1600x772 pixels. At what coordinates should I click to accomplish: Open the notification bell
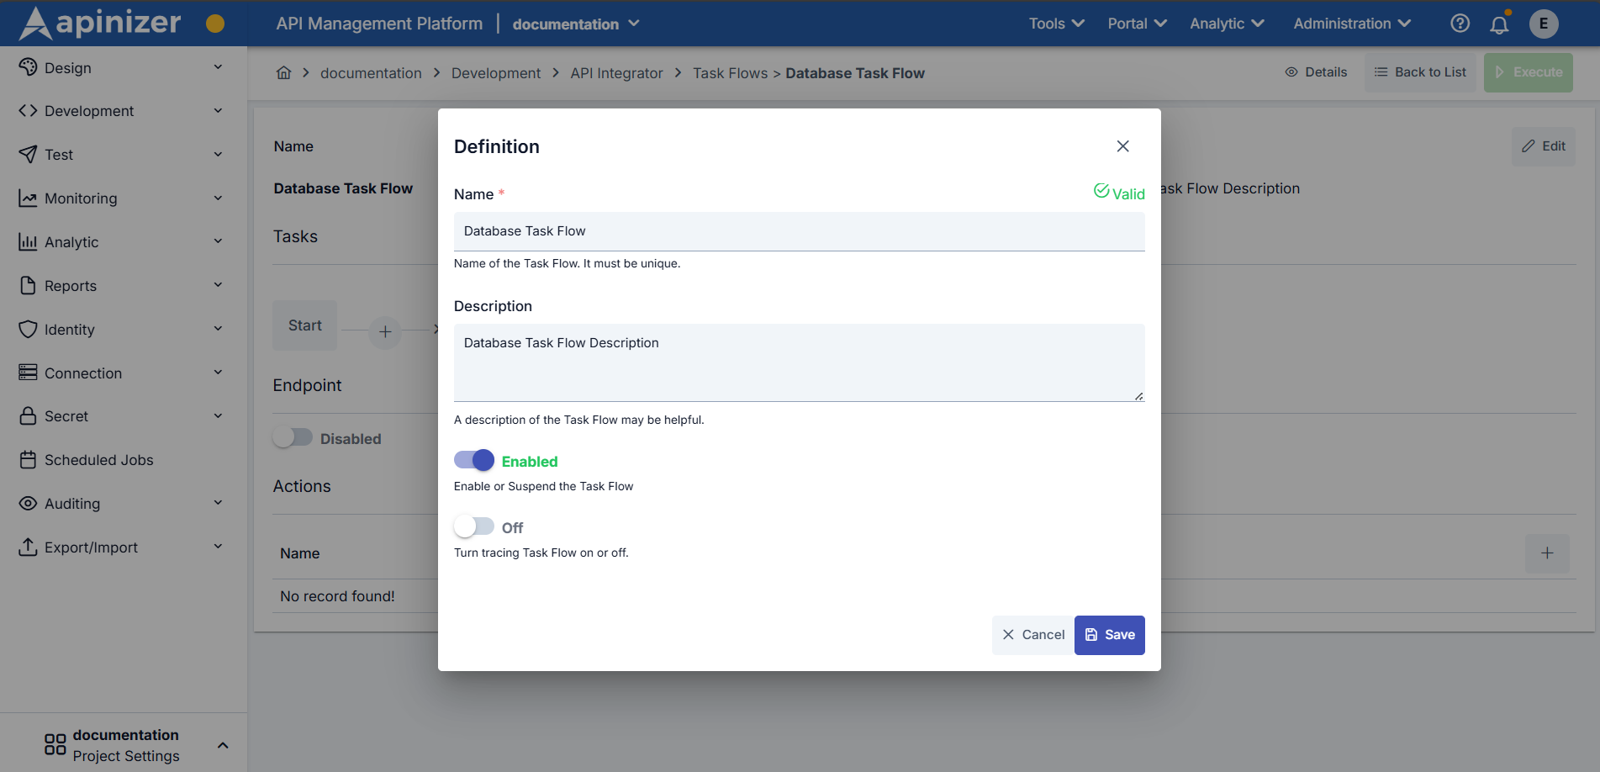click(1499, 24)
